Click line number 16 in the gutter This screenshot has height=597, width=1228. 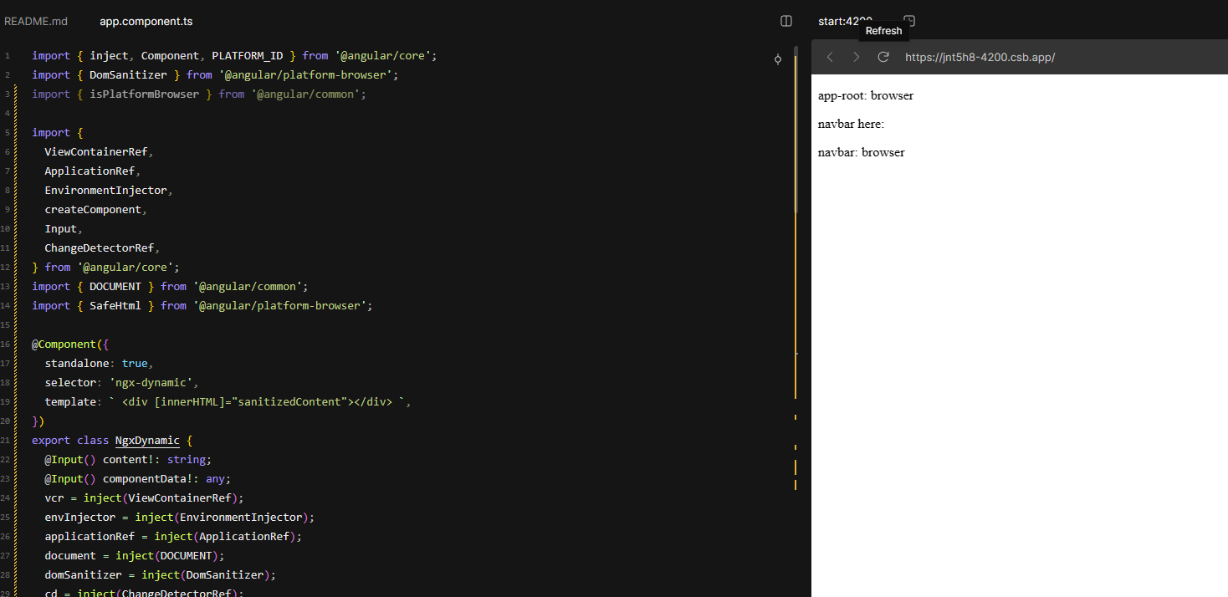tap(7, 344)
